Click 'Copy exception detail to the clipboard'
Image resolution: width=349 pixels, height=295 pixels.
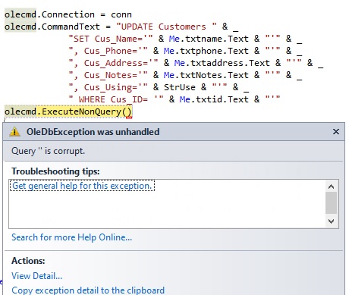(x=88, y=290)
